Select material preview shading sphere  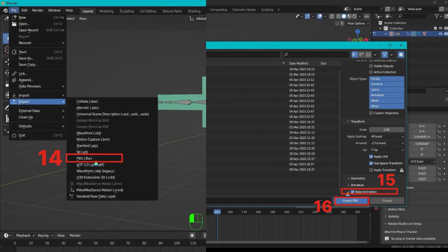pyautogui.click(x=349, y=16)
